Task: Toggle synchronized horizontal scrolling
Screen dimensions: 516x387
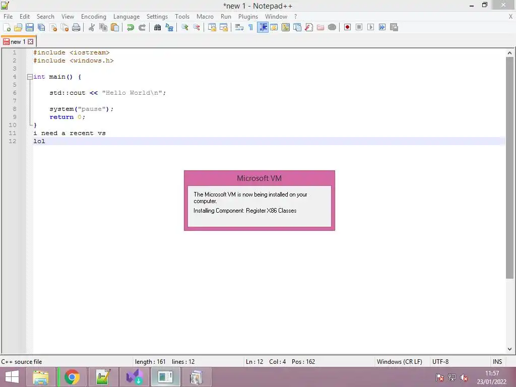Action: click(224, 27)
